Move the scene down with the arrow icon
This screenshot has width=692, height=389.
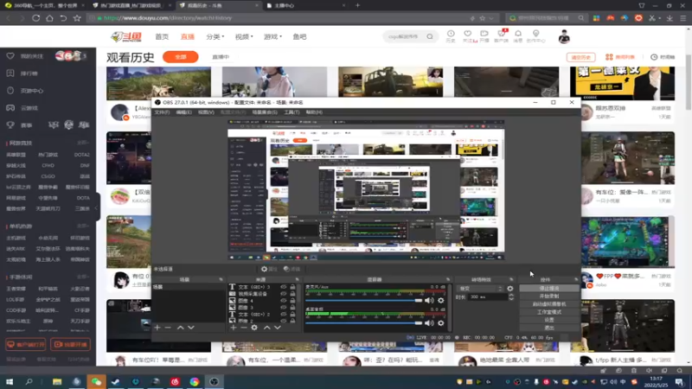pyautogui.click(x=190, y=328)
